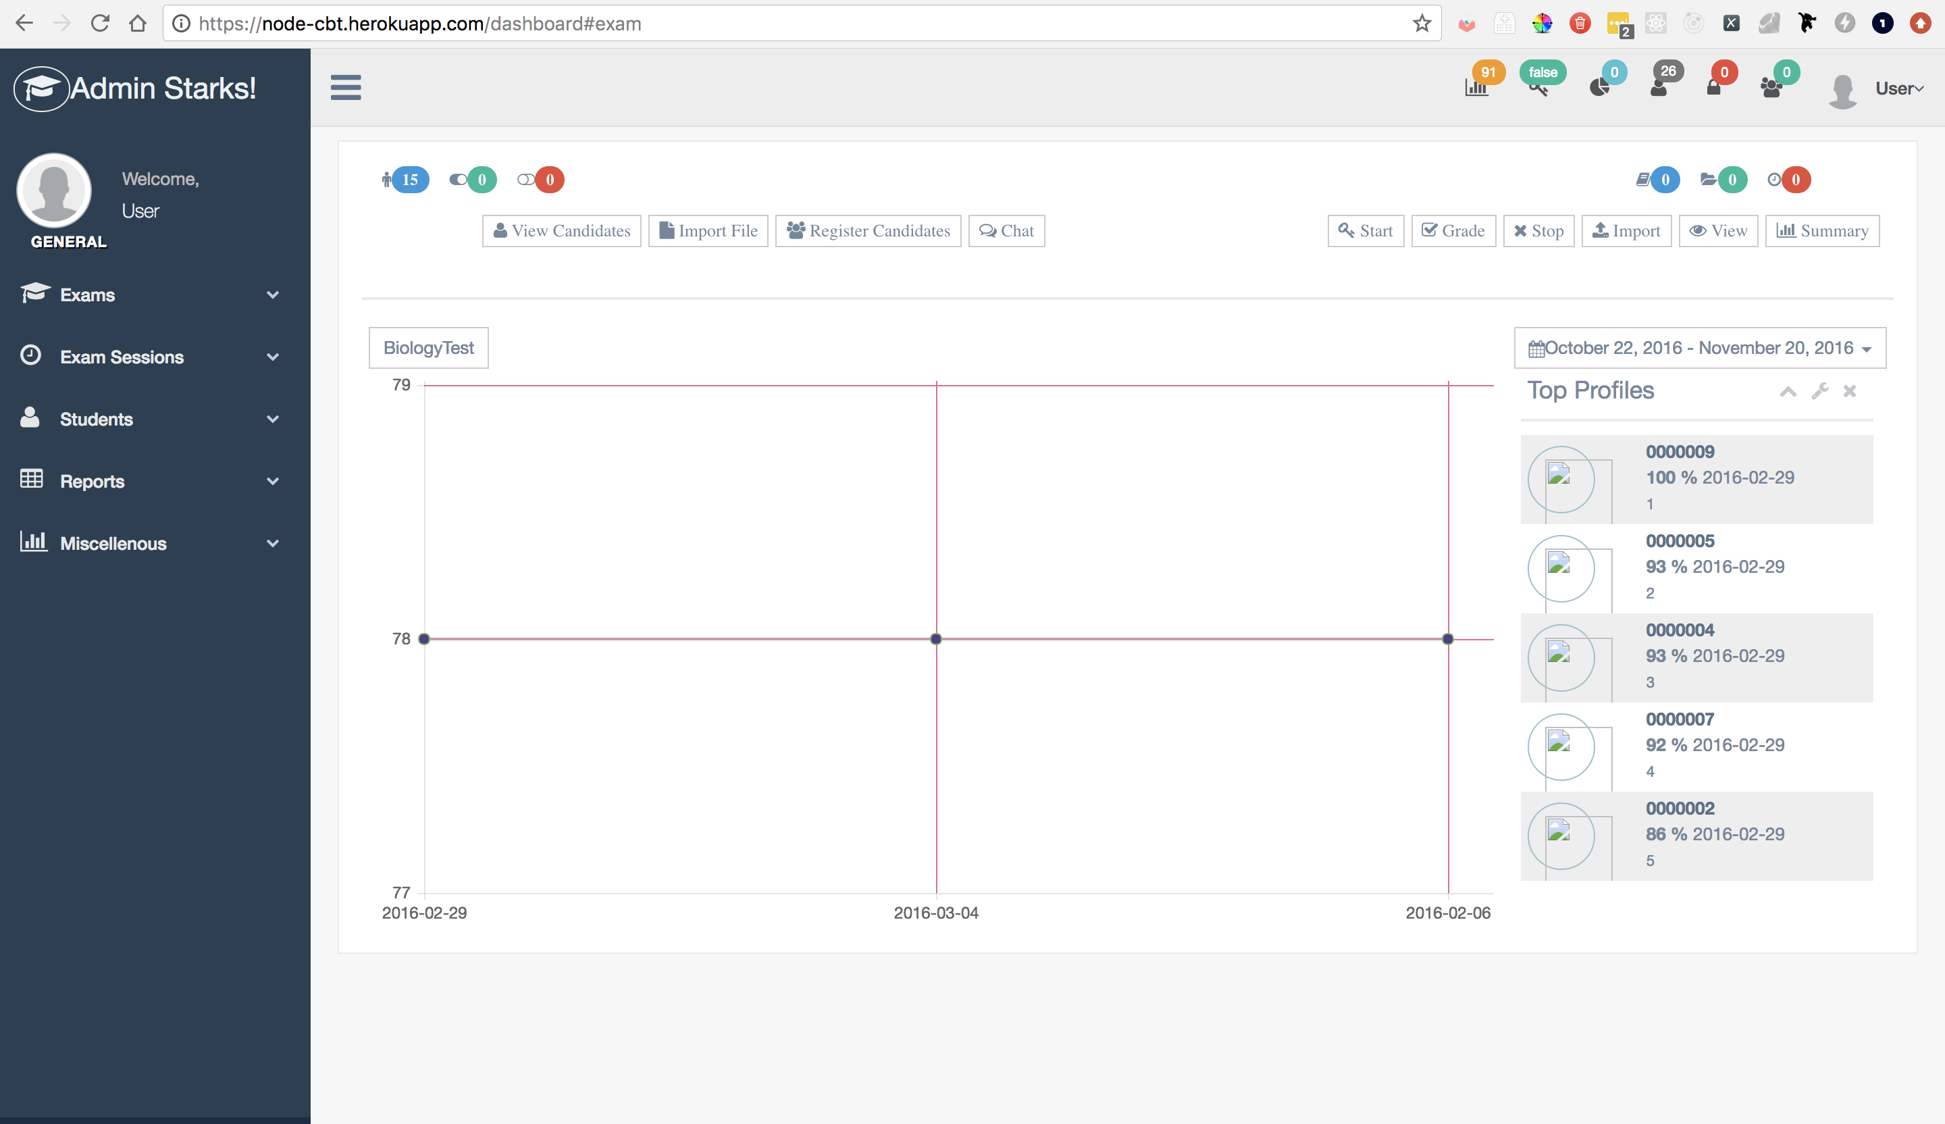1945x1124 pixels.
Task: Click lock icon with red badge
Action: point(1713,87)
